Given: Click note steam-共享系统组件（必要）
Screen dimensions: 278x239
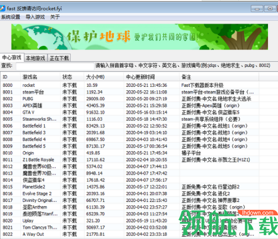Looking at the screenshot, I should point(211,119).
